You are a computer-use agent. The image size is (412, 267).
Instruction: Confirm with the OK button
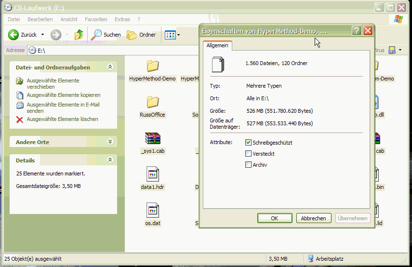coord(275,218)
